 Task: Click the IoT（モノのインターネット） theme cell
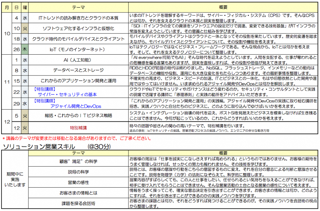point(78,49)
